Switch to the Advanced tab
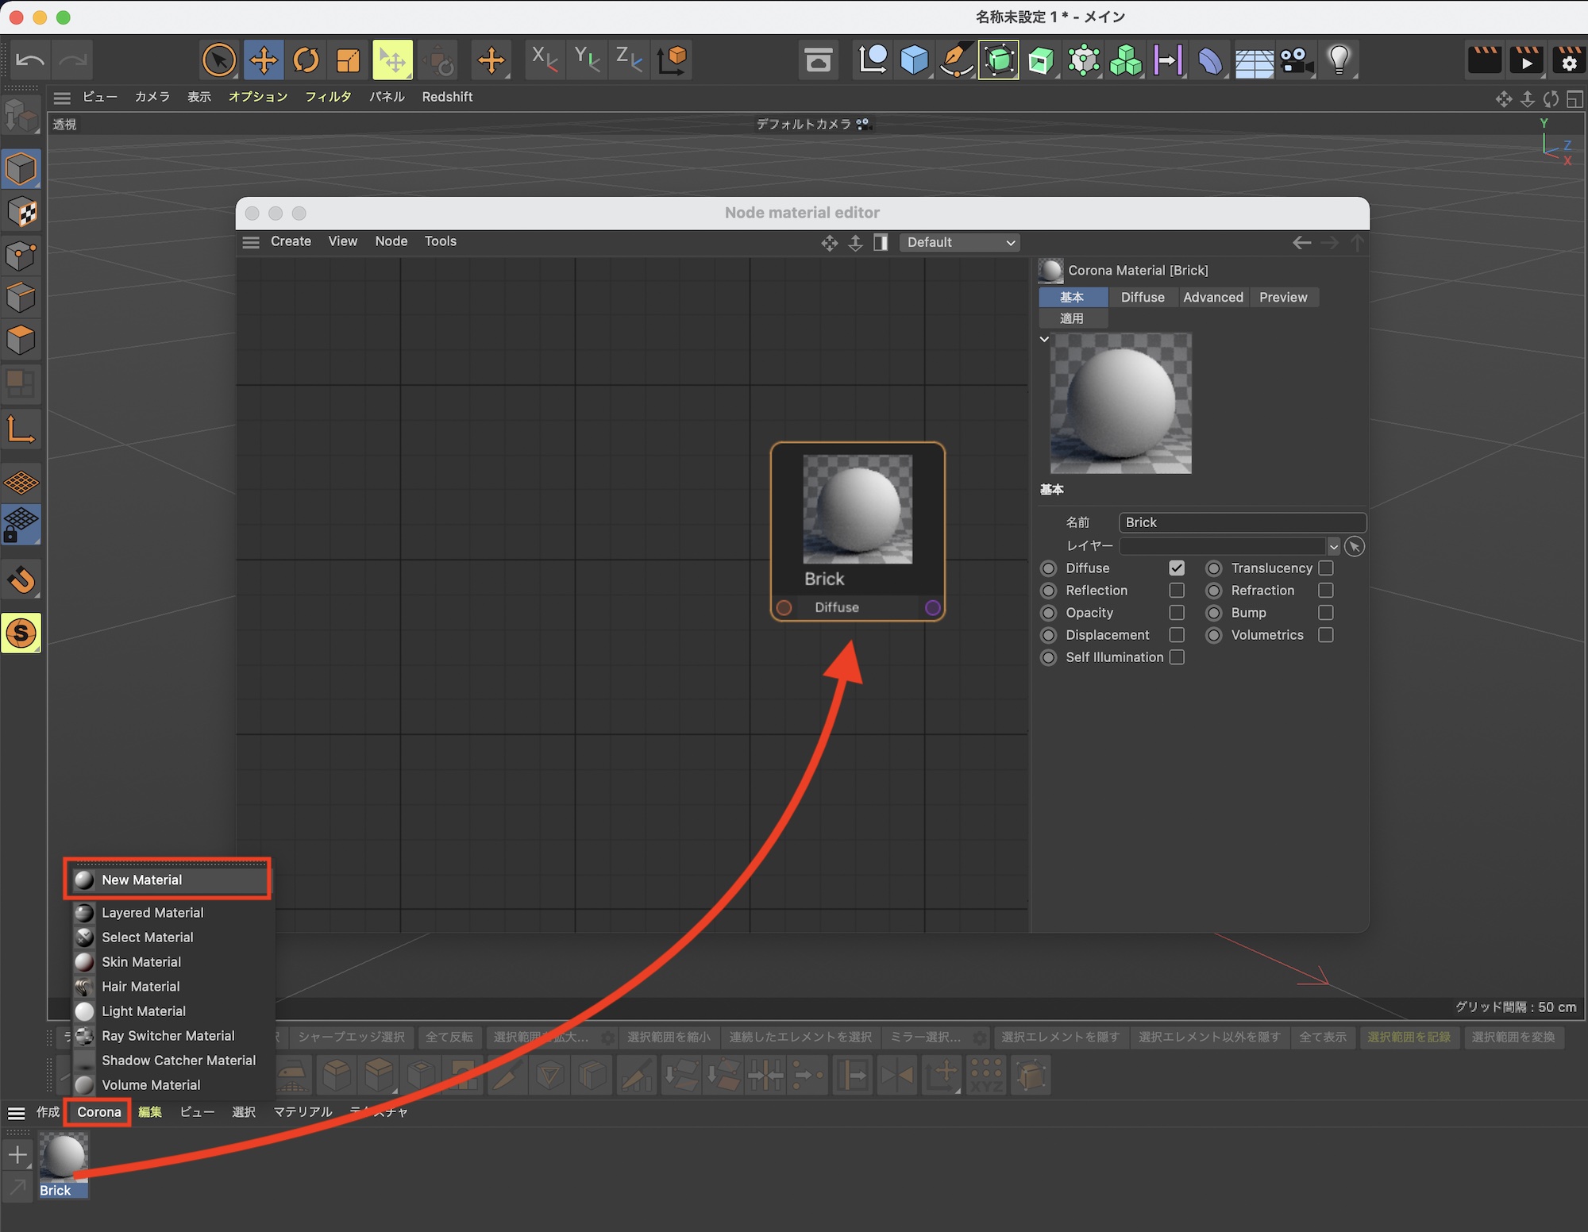The height and width of the screenshot is (1232, 1588). tap(1212, 297)
